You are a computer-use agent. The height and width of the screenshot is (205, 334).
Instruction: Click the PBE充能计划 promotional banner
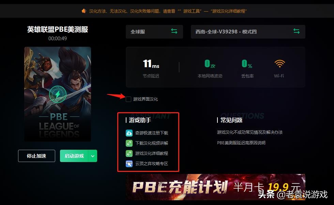tap(215, 187)
